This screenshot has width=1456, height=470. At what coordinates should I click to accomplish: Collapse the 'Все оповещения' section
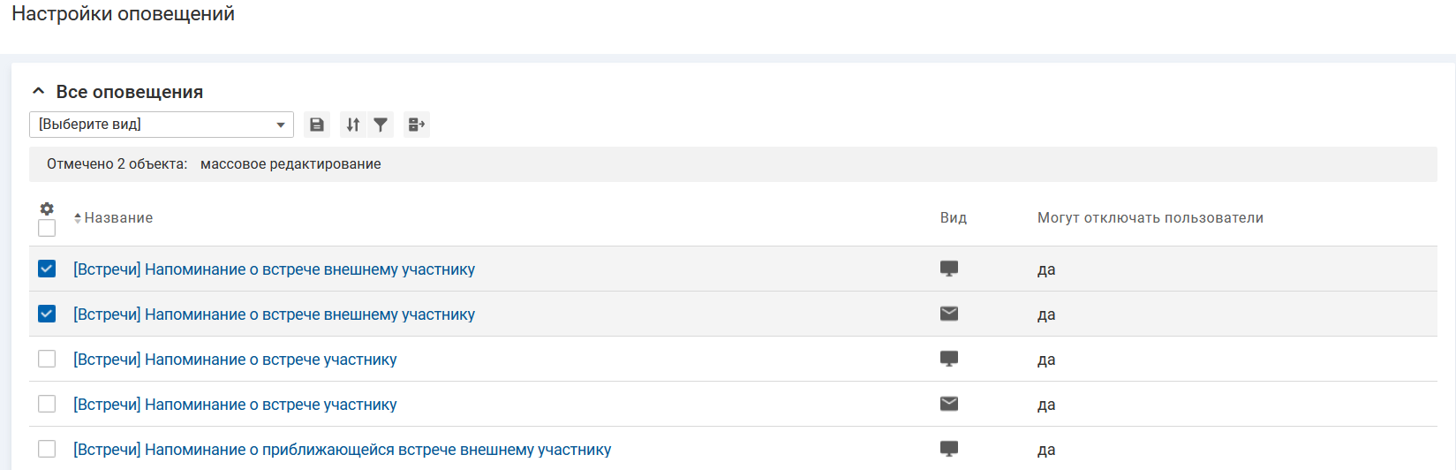38,91
